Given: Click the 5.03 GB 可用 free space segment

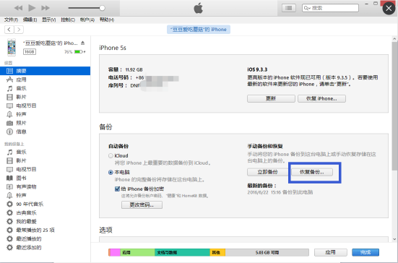Looking at the screenshot, I should click(267, 252).
